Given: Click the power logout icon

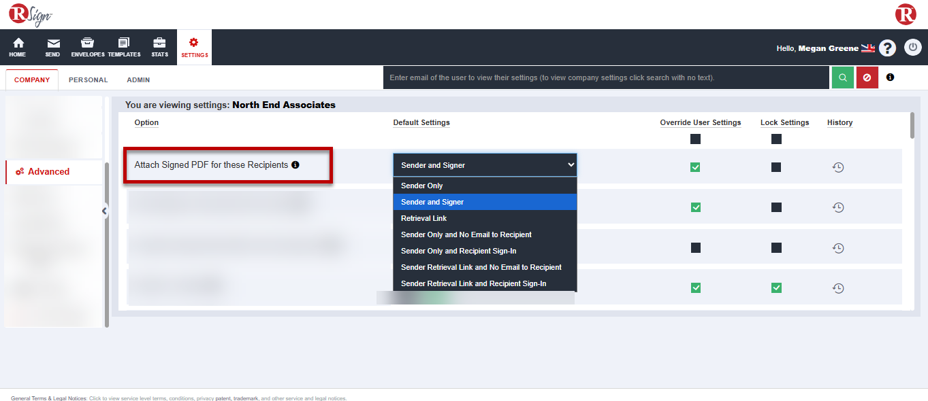Looking at the screenshot, I should coord(912,48).
